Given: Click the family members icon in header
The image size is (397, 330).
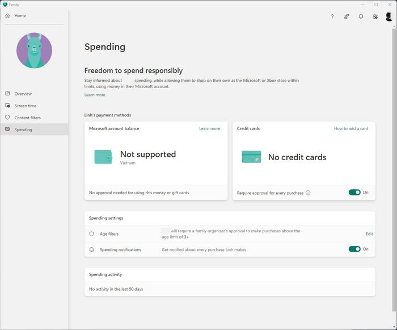Looking at the screenshot, I should [x=347, y=16].
